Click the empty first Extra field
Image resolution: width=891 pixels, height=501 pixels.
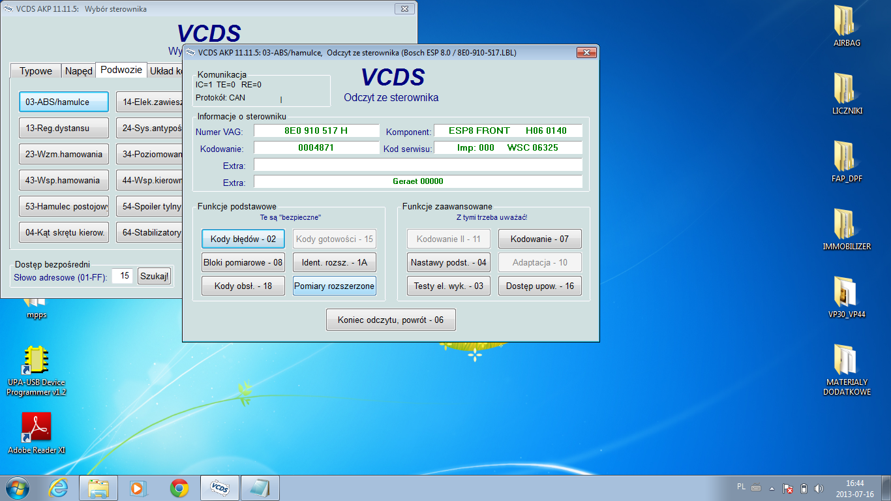[418, 164]
